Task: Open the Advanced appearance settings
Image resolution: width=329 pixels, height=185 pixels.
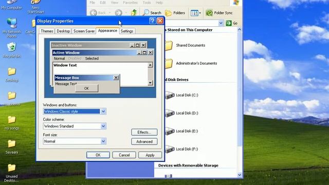Action: point(144,142)
